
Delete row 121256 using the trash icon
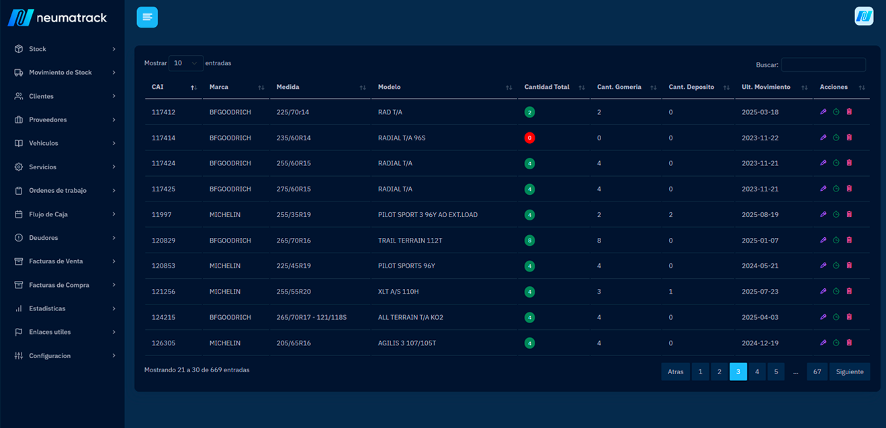click(x=849, y=291)
